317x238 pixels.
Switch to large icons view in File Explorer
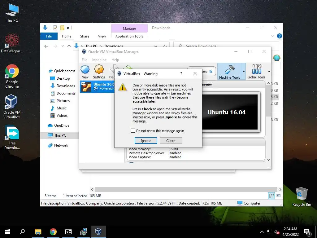278,196
